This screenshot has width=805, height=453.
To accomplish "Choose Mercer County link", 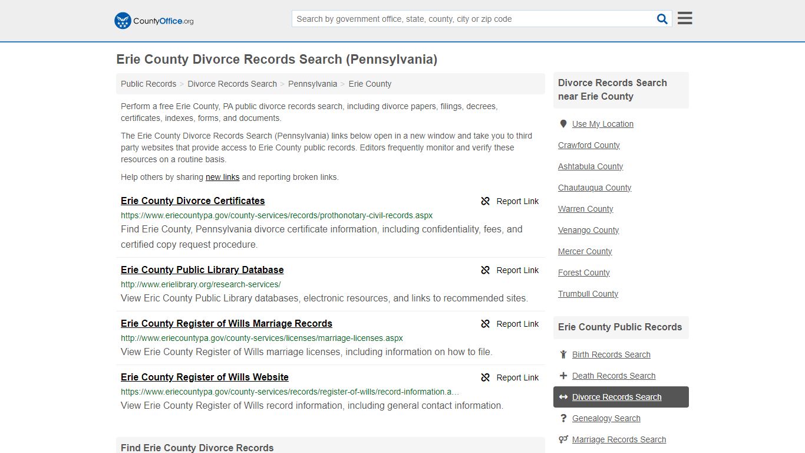I will coord(585,251).
